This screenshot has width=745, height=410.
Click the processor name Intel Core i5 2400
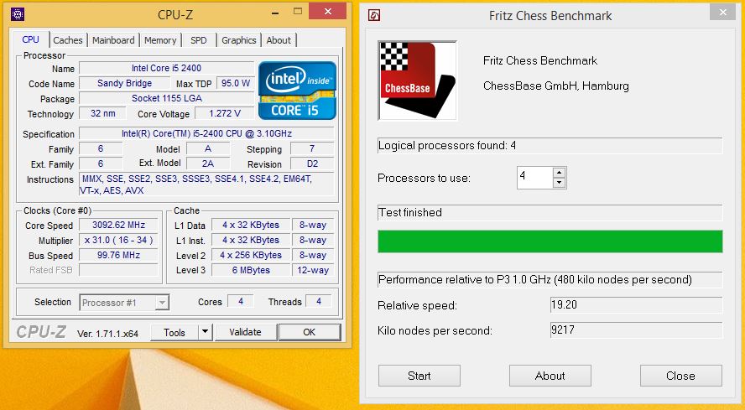(166, 68)
